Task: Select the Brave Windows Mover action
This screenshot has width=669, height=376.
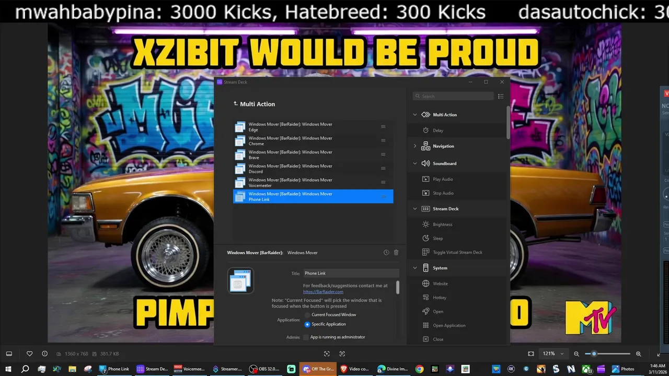Action: pyautogui.click(x=313, y=155)
